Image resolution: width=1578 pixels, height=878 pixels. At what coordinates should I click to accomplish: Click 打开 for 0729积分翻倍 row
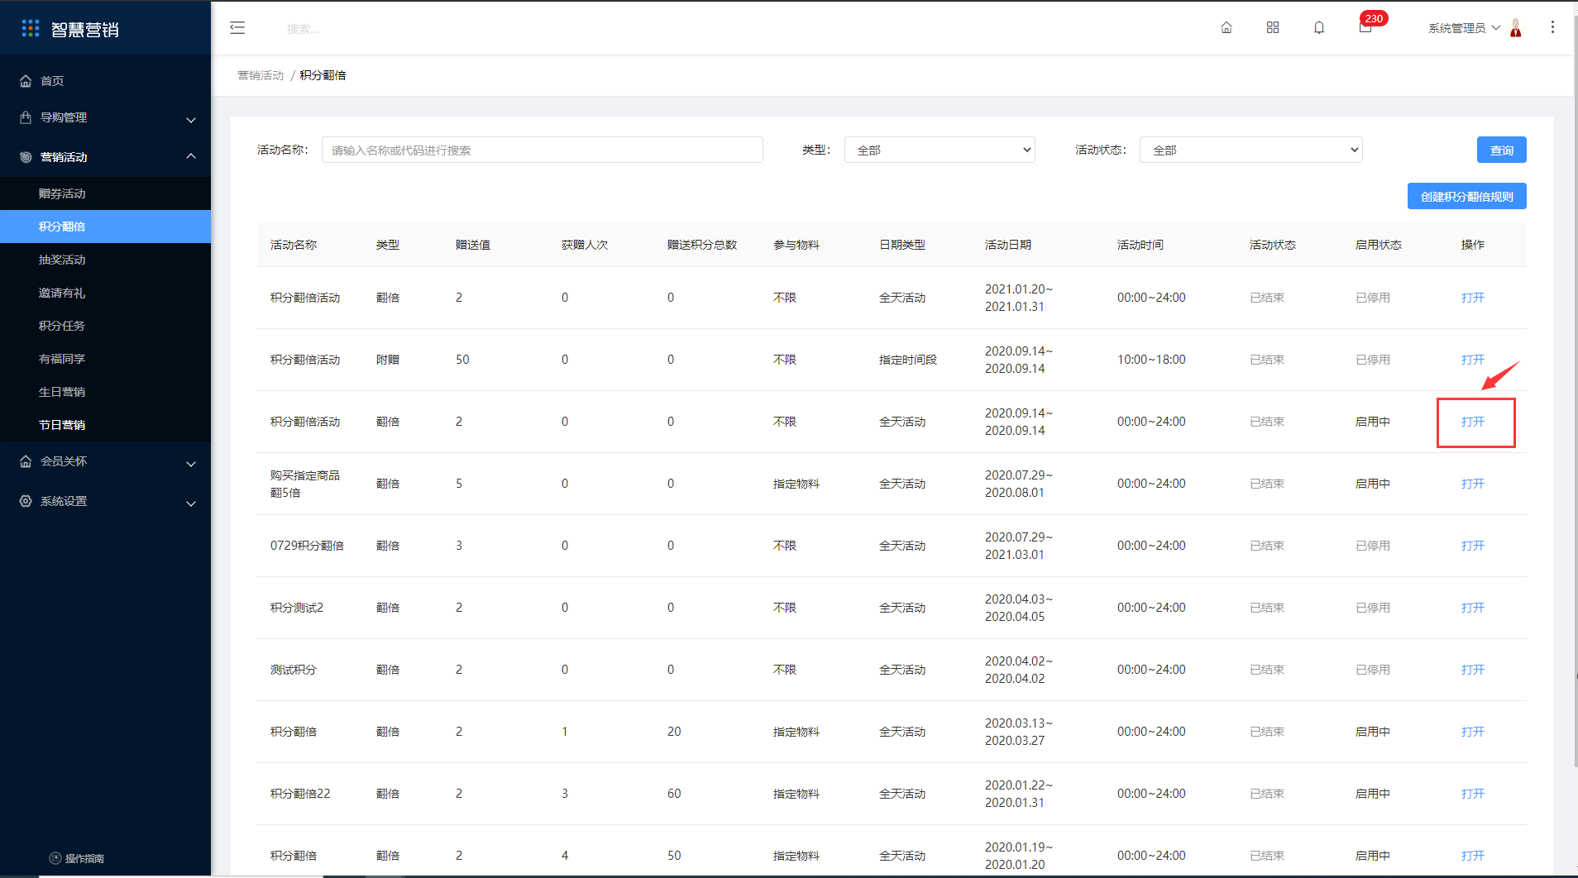pyautogui.click(x=1472, y=546)
